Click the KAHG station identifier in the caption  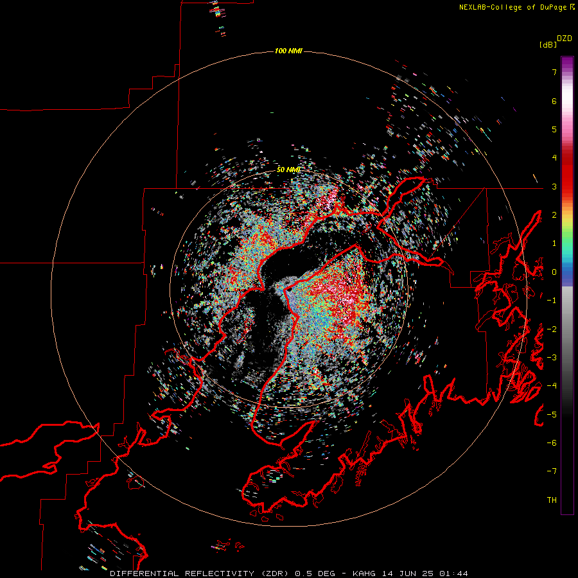tap(364, 574)
